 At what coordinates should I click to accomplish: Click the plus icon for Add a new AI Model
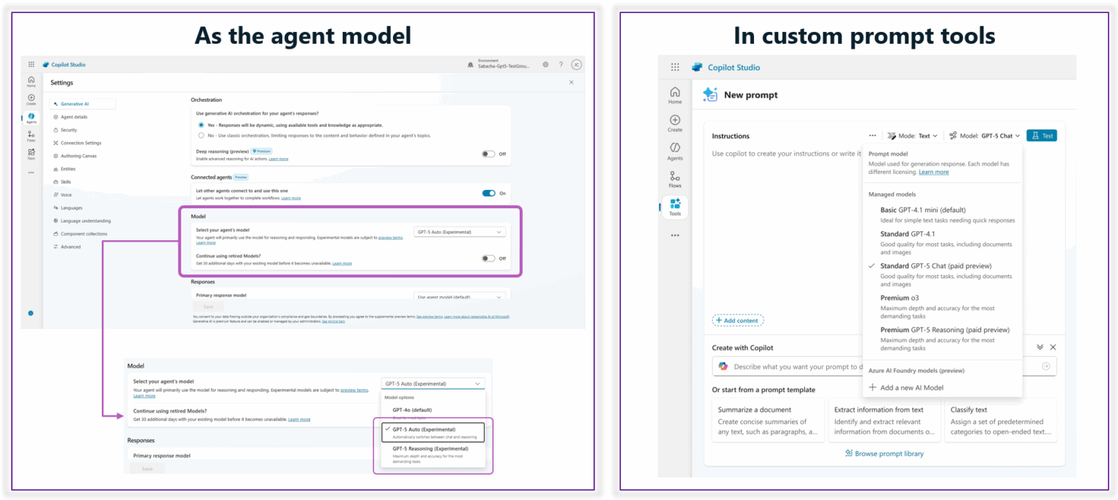pyautogui.click(x=873, y=387)
